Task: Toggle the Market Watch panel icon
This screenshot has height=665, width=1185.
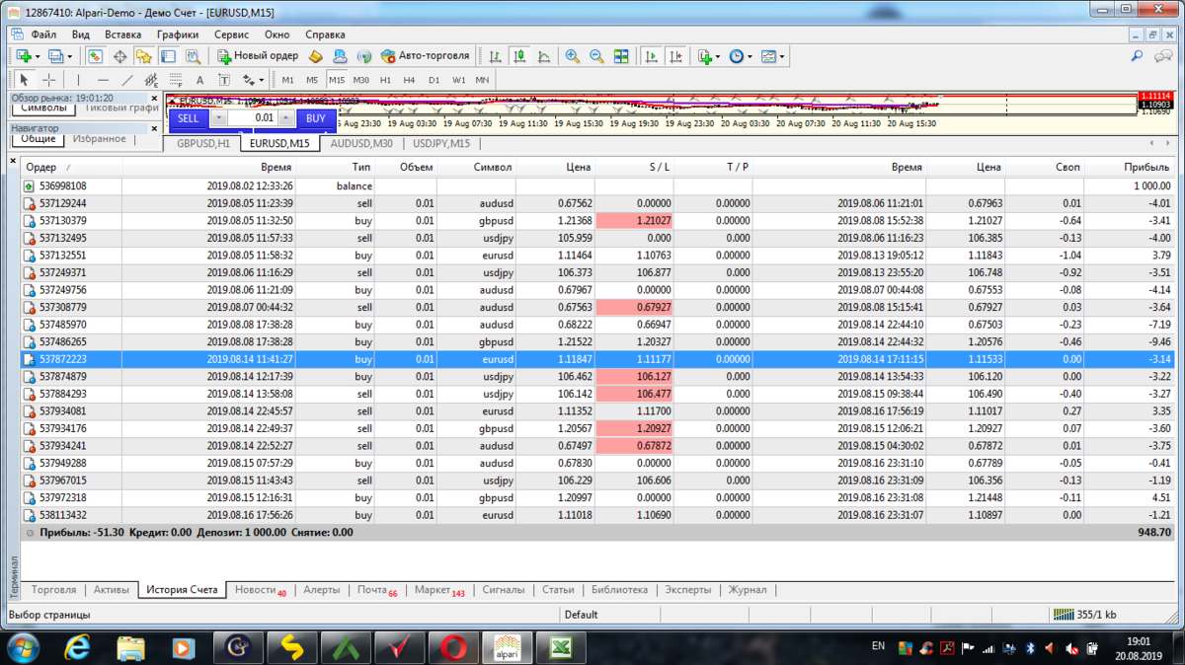Action: pyautogui.click(x=95, y=56)
